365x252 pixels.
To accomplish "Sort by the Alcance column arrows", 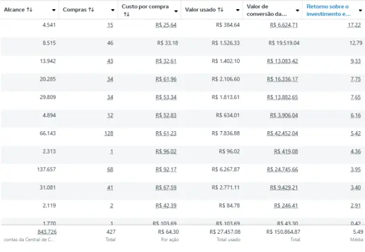I will pos(29,10).
